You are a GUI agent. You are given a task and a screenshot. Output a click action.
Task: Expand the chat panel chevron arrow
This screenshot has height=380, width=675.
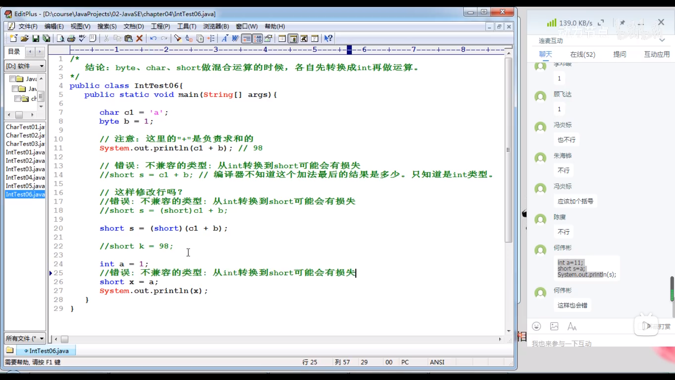pyautogui.click(x=662, y=40)
